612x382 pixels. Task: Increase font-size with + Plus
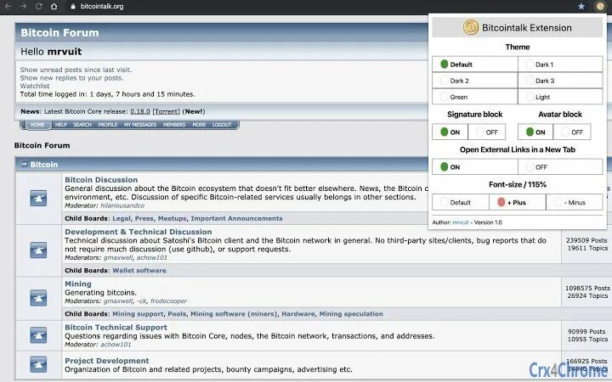518,202
